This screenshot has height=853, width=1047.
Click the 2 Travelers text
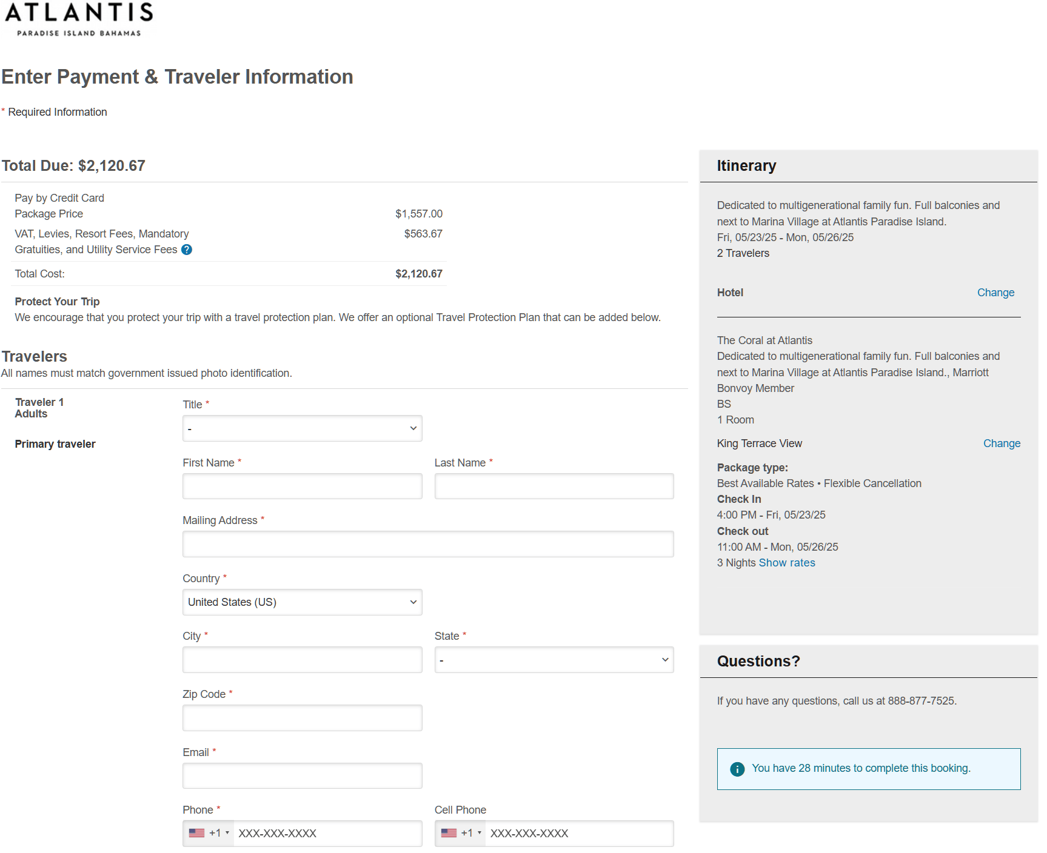(743, 253)
